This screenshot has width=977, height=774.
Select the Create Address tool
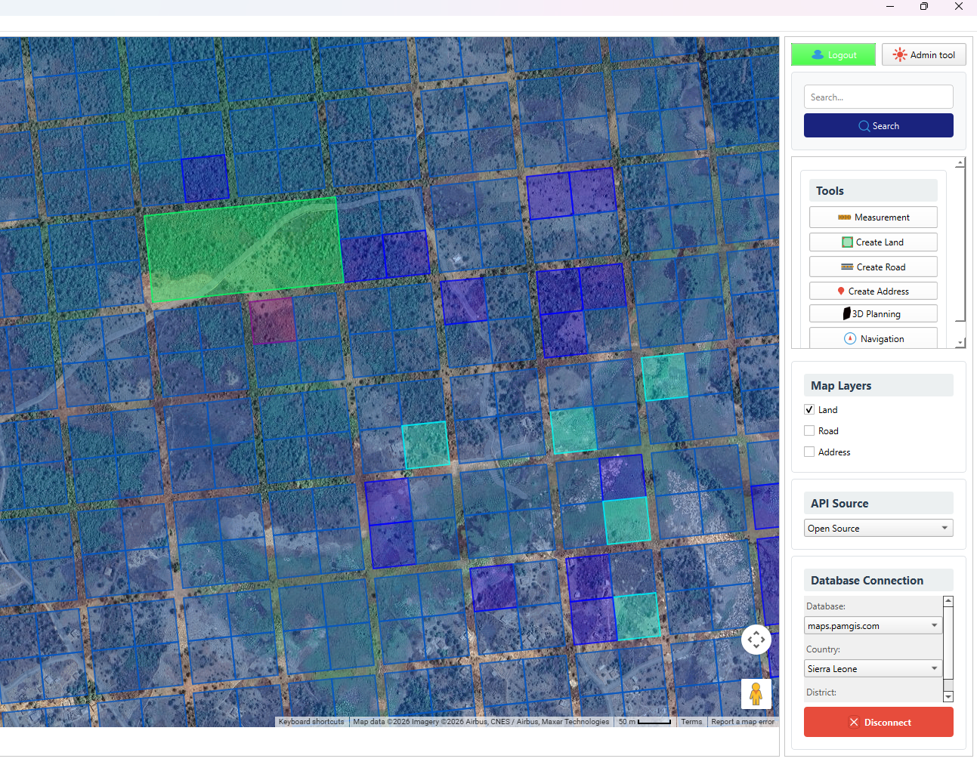pyautogui.click(x=873, y=291)
